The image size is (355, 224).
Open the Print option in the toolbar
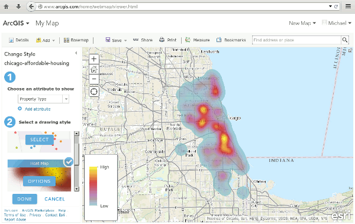168,40
